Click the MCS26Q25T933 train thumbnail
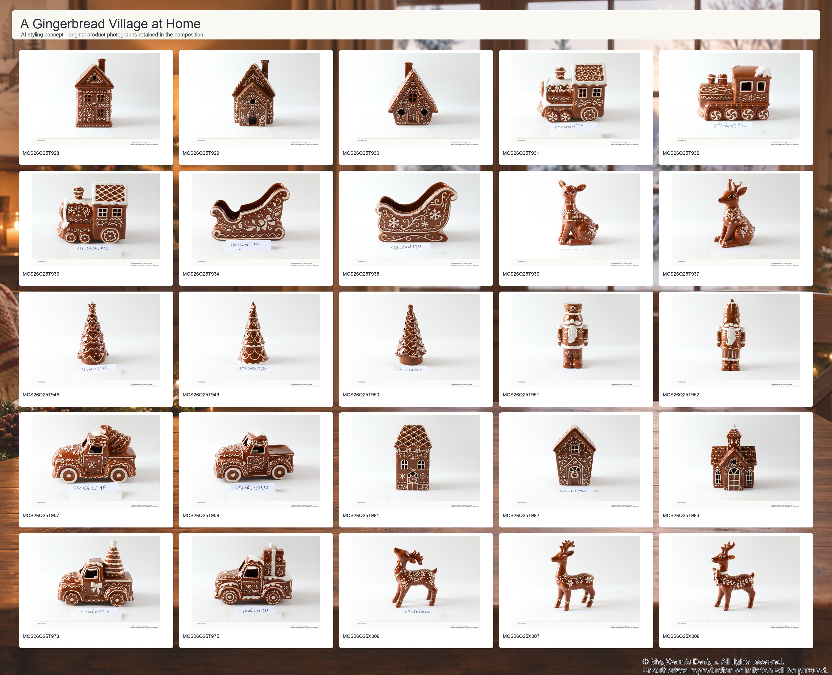This screenshot has width=832, height=675. coord(96,220)
